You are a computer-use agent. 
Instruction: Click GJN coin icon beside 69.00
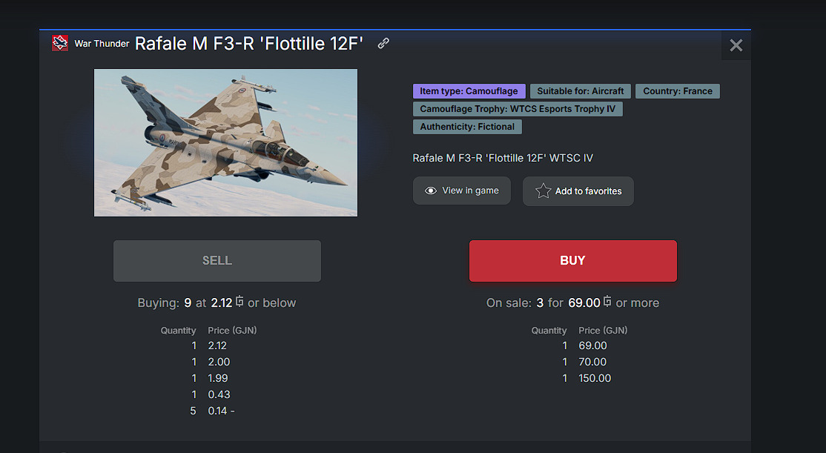tap(607, 302)
